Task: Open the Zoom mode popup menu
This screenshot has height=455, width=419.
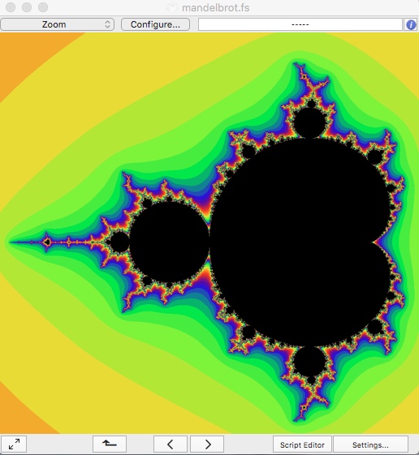Action: click(x=57, y=24)
